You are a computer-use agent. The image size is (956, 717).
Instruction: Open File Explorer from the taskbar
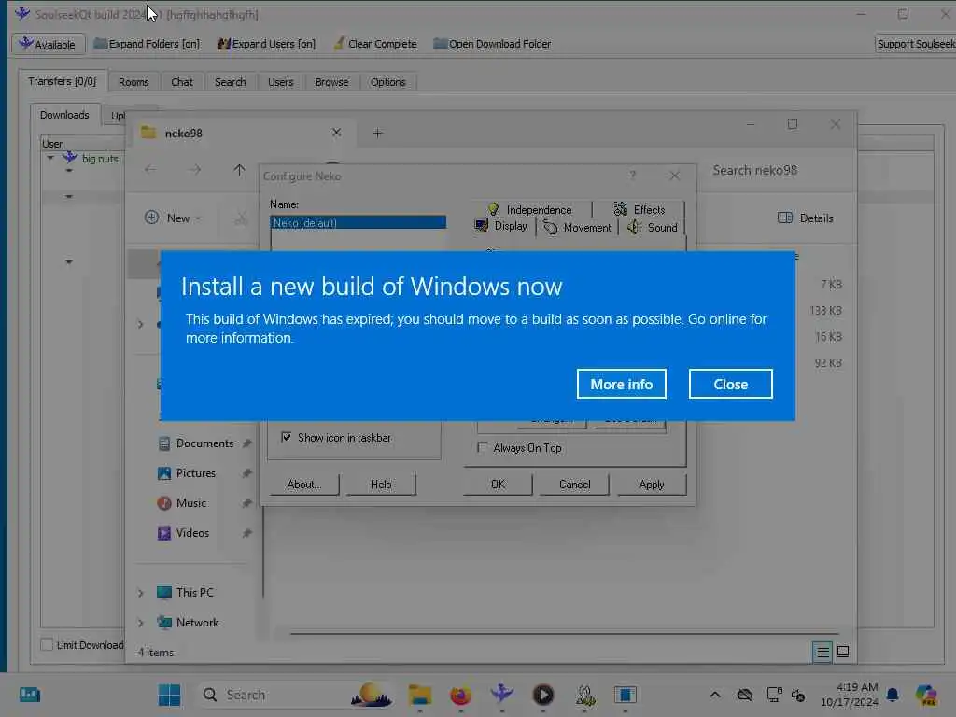pos(420,695)
